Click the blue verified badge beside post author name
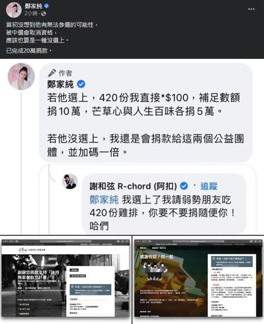 [47, 6]
